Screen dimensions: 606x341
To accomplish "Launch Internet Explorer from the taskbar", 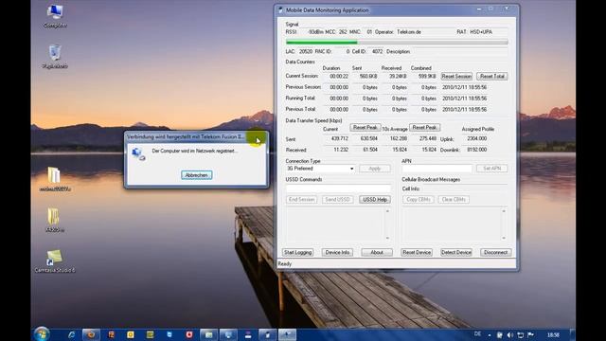I will (71, 334).
